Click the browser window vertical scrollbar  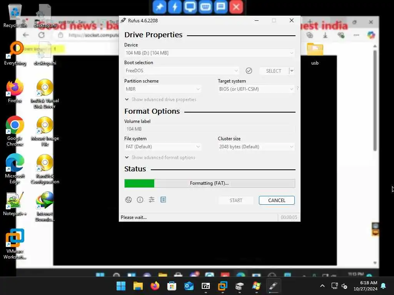coord(375,100)
